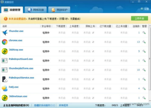Click the green 立即开启 button

tap(139, 18)
